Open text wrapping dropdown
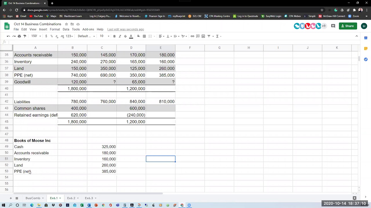The height and width of the screenshot is (208, 371). tap(177, 36)
